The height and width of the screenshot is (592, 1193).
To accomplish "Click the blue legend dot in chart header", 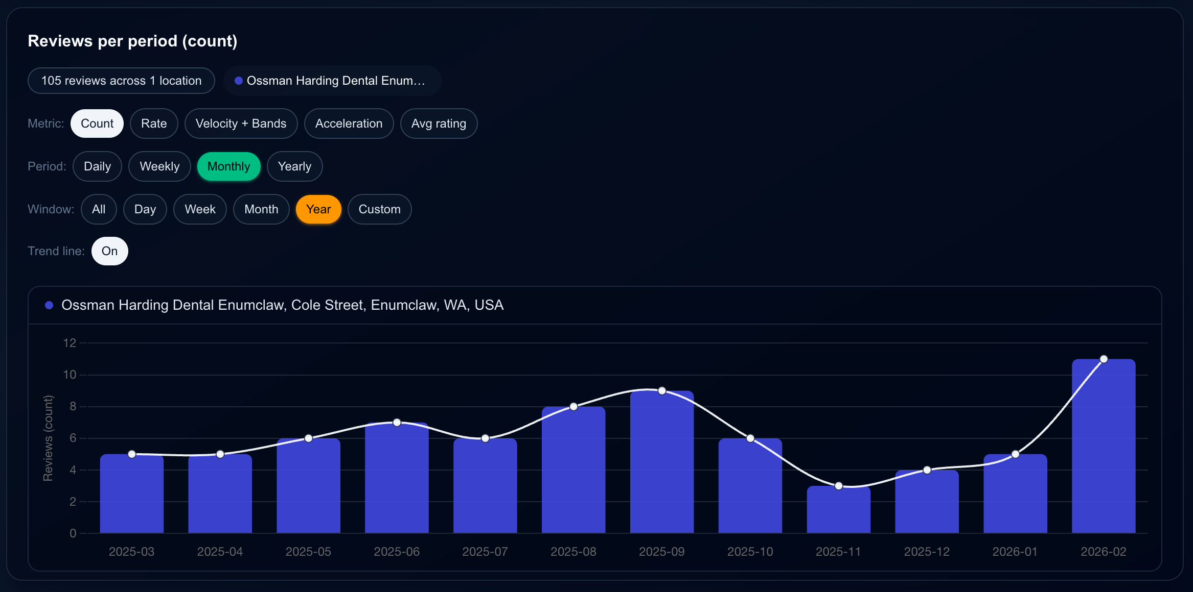I will 49,305.
